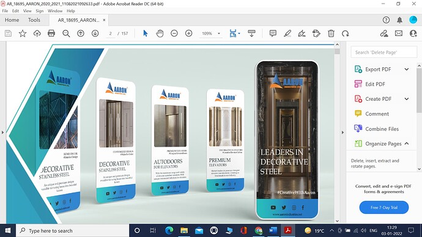The width and height of the screenshot is (422, 237).
Task: Share a link to the file icon
Action: click(384, 34)
